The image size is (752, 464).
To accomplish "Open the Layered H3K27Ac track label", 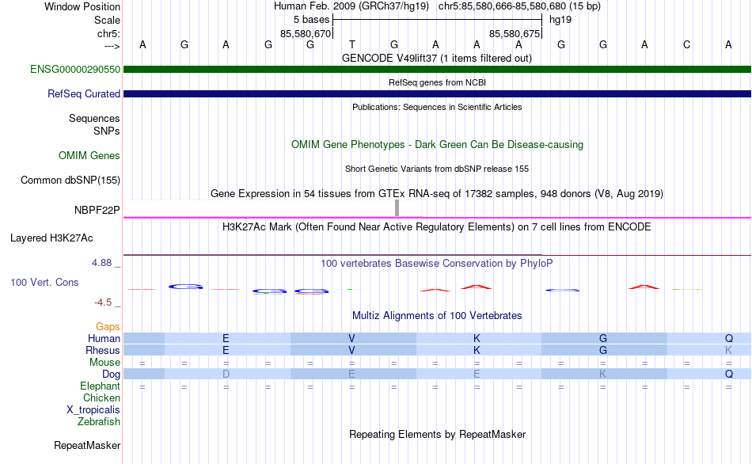I will (x=51, y=238).
